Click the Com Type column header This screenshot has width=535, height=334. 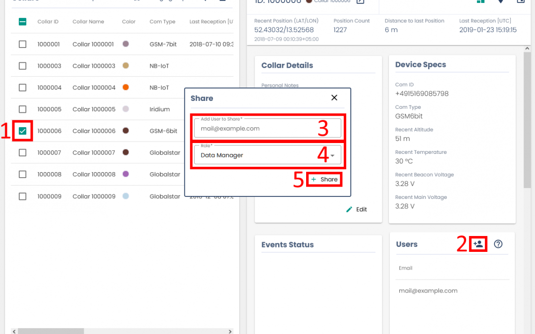pos(162,22)
